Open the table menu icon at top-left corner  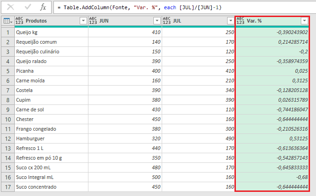coord(8,21)
